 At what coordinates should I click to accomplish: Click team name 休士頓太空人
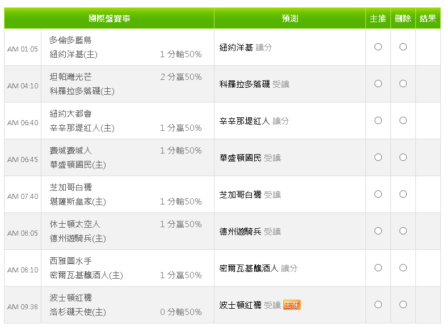(75, 224)
